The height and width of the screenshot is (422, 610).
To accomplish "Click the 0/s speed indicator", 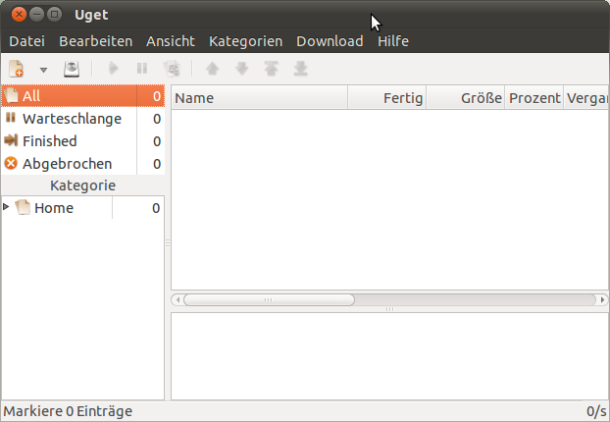I will 596,411.
